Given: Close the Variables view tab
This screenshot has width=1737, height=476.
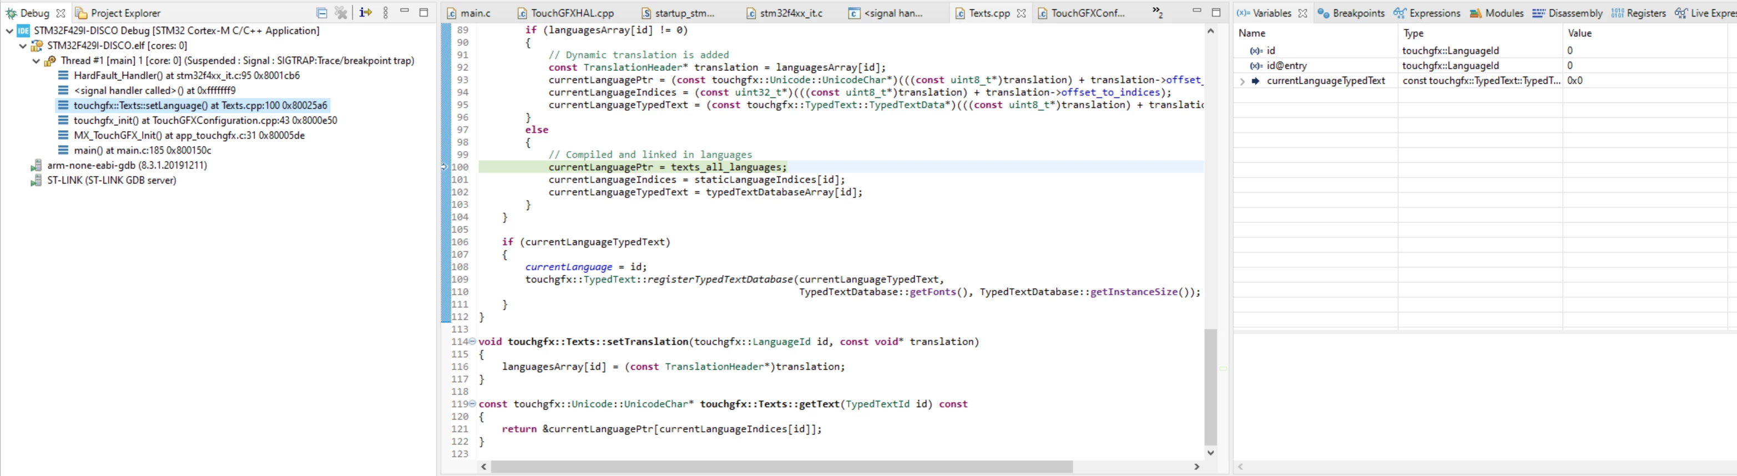Looking at the screenshot, I should [x=1303, y=13].
